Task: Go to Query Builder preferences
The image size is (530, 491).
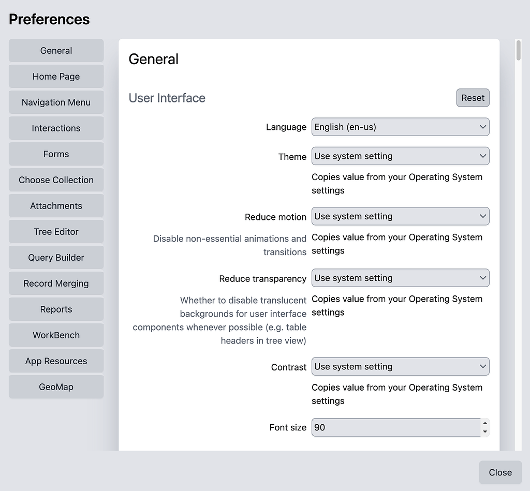Action: point(56,258)
